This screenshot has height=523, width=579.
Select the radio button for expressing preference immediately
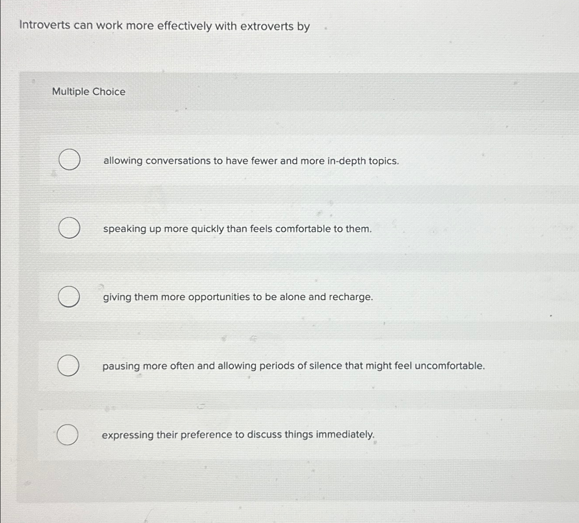pyautogui.click(x=66, y=435)
